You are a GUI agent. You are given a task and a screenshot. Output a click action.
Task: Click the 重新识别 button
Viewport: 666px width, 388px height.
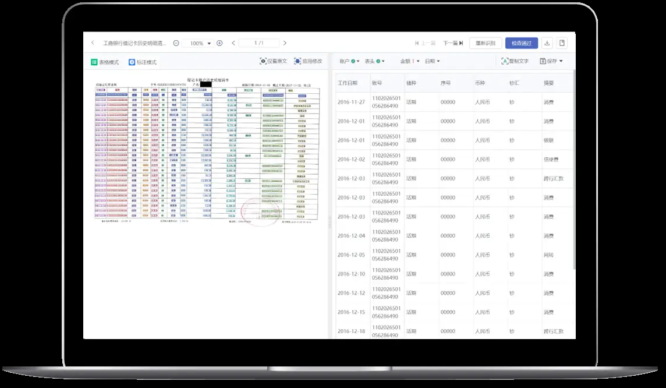coord(486,43)
